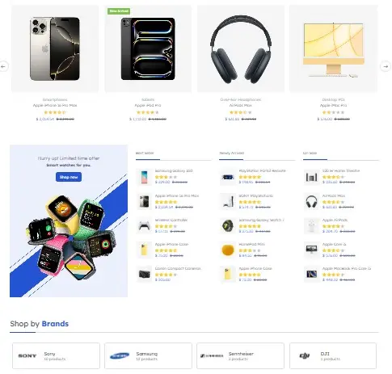Open the AirPods Max headphones image

241,48
